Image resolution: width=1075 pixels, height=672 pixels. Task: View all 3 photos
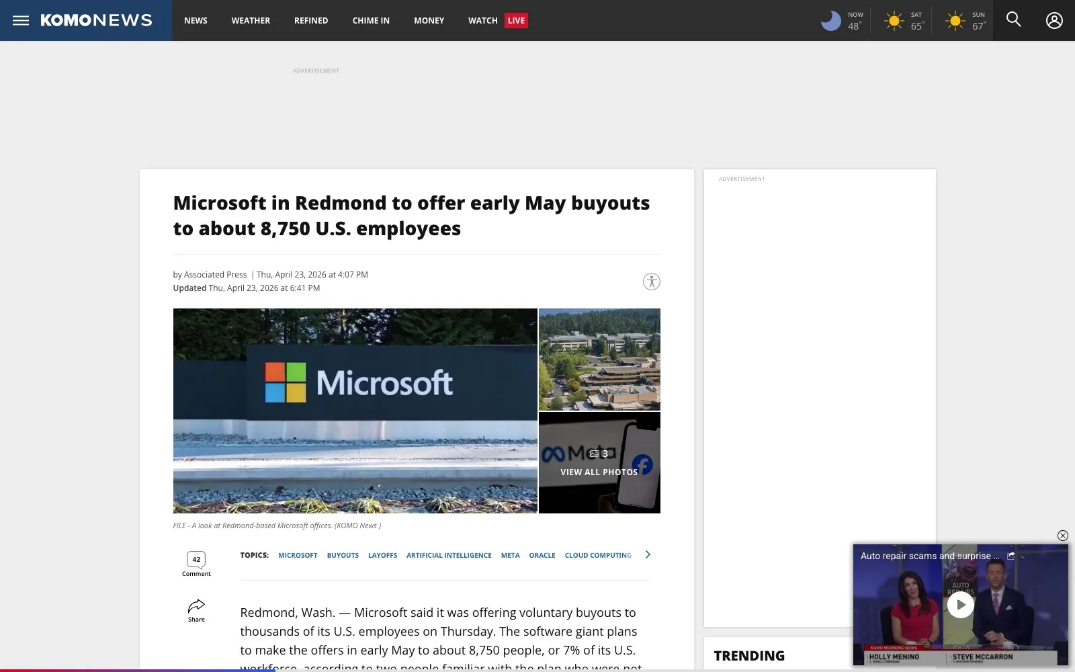[x=599, y=463]
